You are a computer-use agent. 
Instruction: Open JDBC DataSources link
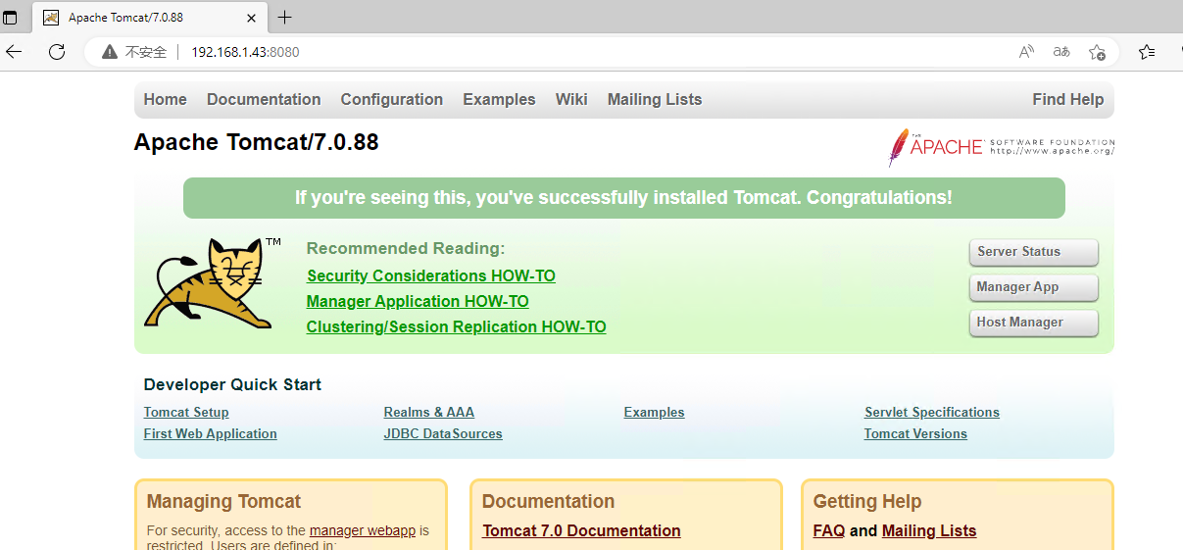click(443, 433)
